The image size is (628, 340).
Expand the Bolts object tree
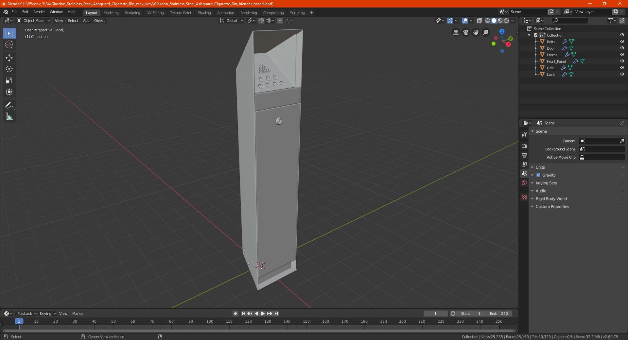(535, 42)
